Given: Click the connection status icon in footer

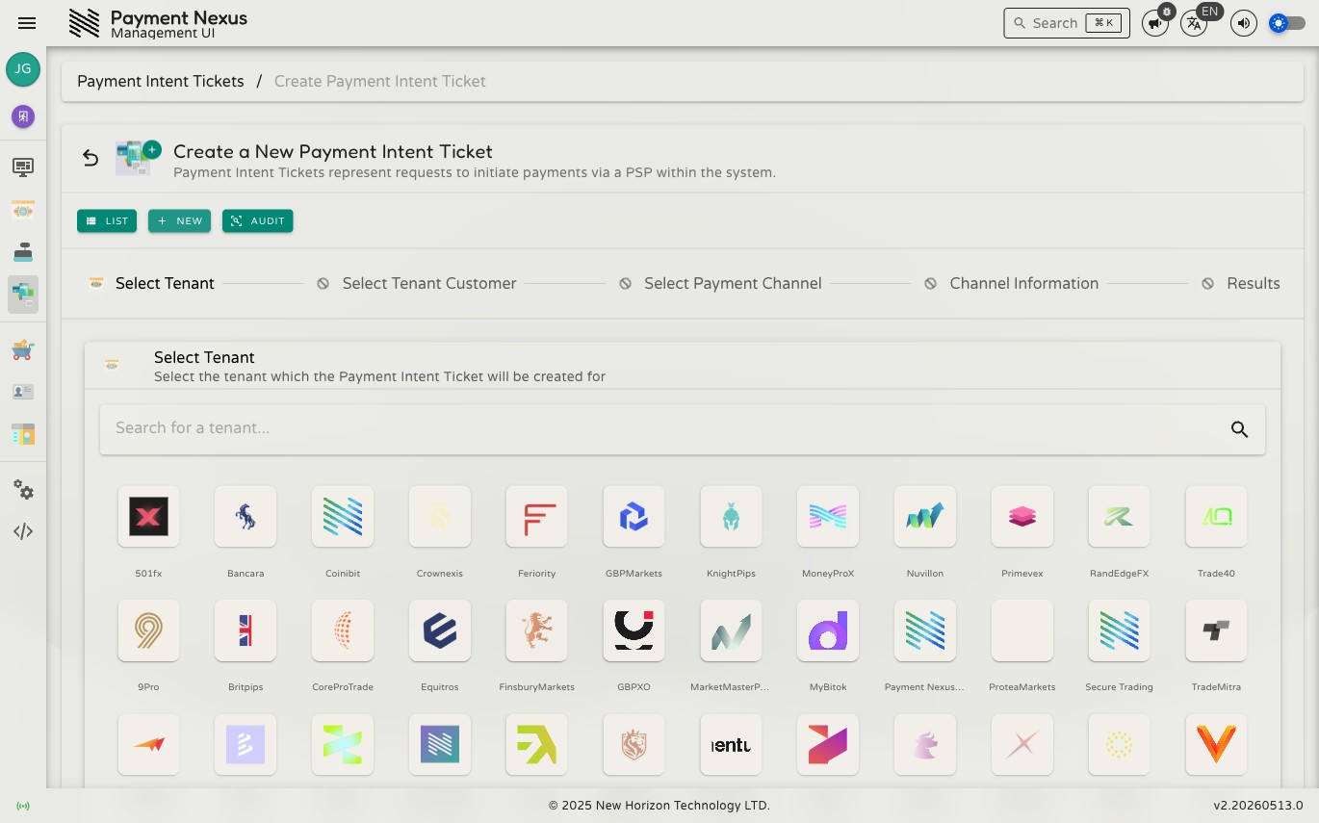Looking at the screenshot, I should point(23,806).
